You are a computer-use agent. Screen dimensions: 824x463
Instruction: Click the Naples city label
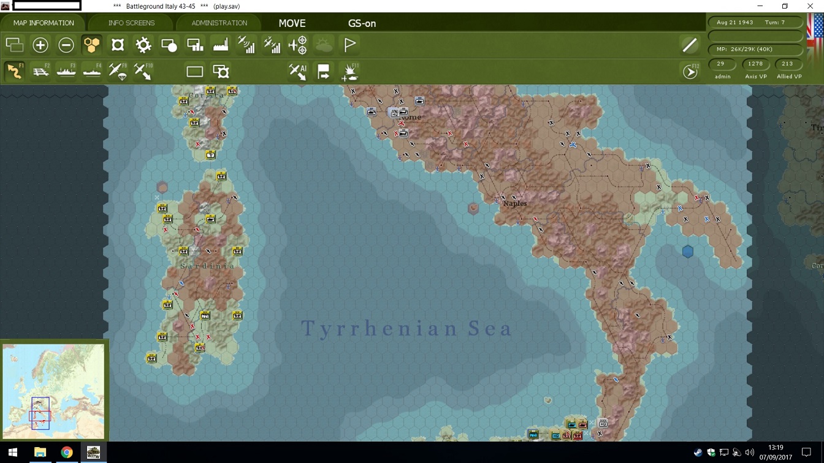tap(515, 203)
